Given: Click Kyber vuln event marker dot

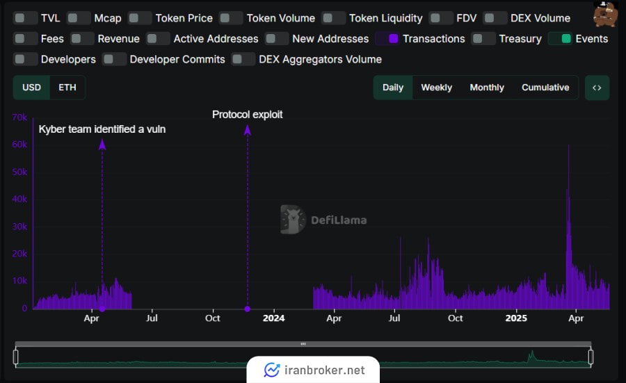Looking at the screenshot, I should pos(102,309).
